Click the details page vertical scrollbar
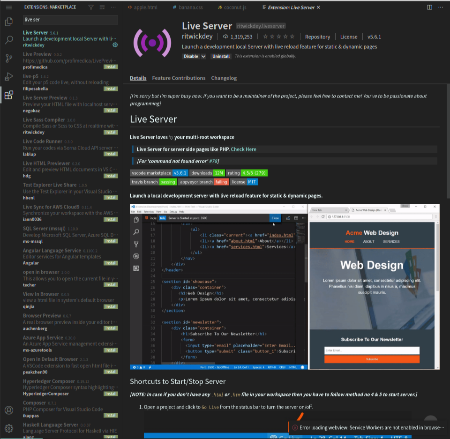450x439 pixels. pyautogui.click(x=448, y=141)
